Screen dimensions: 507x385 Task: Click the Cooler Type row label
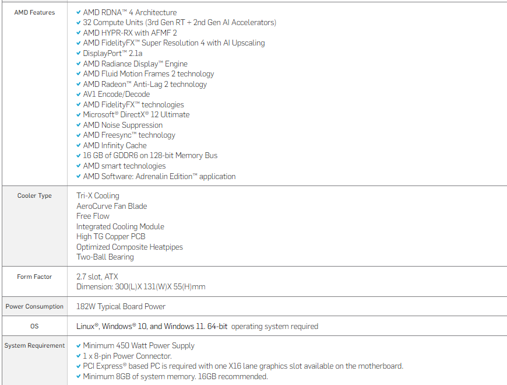pos(34,196)
